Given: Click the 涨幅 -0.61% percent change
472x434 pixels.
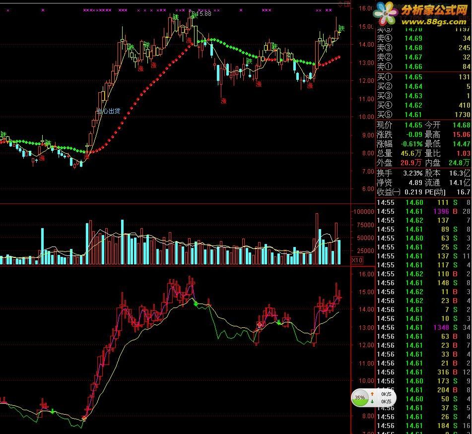Looking at the screenshot, I should point(411,144).
